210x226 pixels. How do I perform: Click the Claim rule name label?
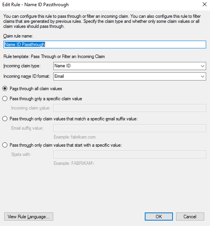[18, 36]
